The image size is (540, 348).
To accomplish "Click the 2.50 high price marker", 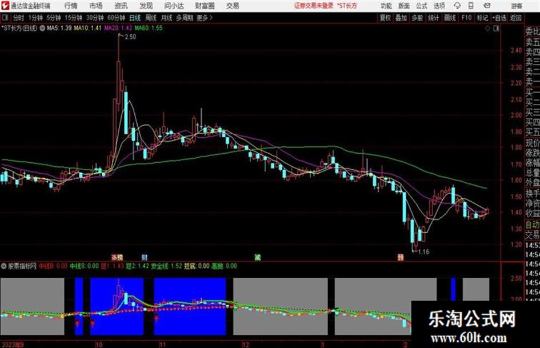I will (x=130, y=37).
